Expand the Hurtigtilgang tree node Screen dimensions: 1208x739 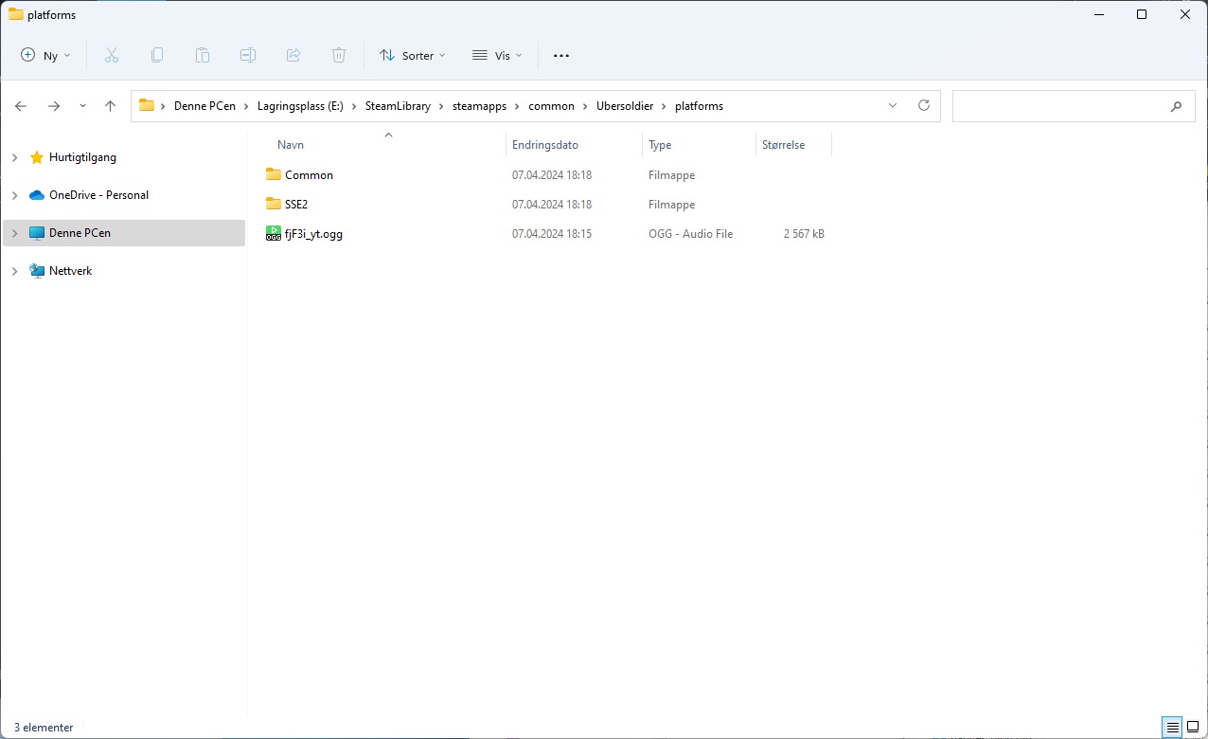14,157
